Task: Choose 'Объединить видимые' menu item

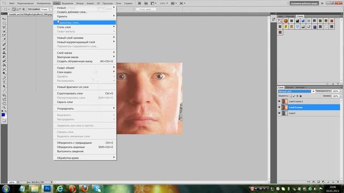Action: point(85,147)
